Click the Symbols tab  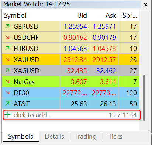pos(21,137)
